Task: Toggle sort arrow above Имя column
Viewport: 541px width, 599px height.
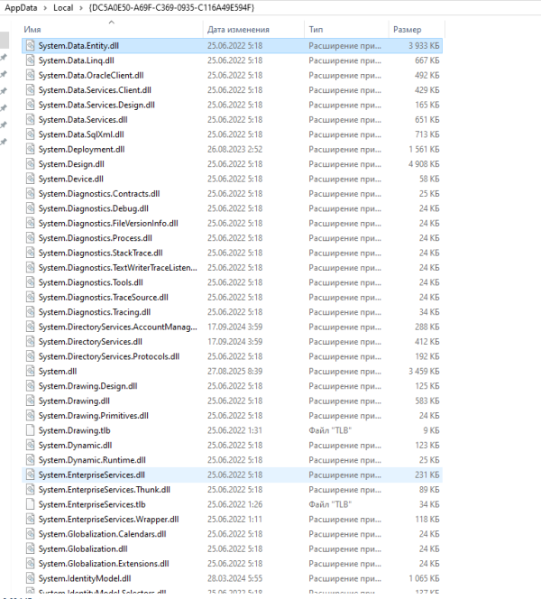Action: point(112,23)
